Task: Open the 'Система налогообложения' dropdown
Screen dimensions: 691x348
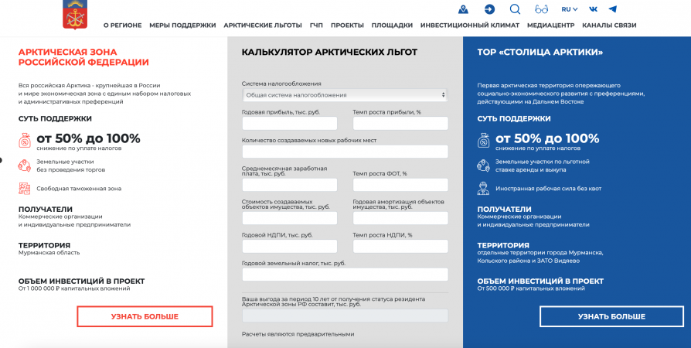Action: coord(345,95)
